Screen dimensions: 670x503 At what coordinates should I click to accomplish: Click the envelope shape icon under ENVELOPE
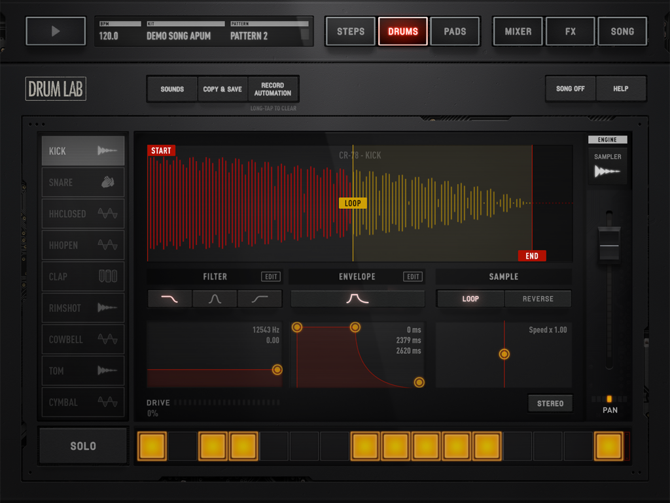(357, 299)
